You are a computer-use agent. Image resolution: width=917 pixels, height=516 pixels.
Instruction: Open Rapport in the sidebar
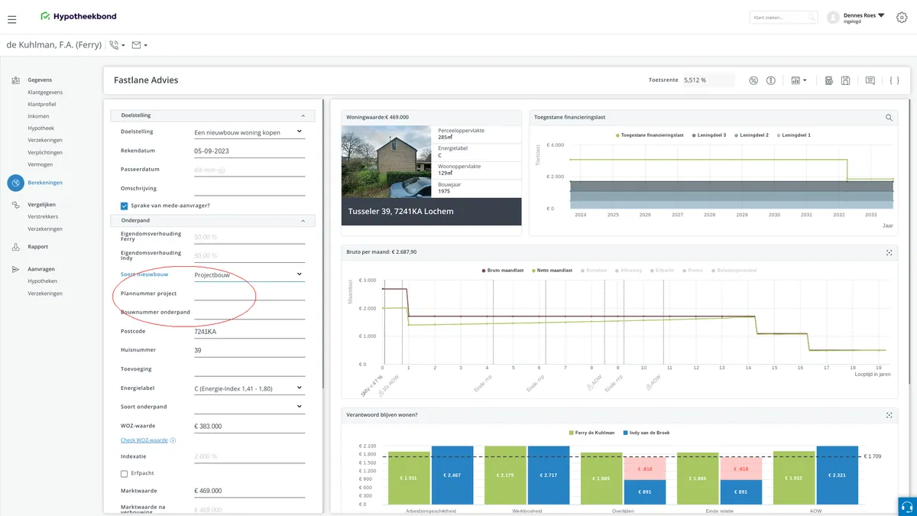pyautogui.click(x=37, y=247)
